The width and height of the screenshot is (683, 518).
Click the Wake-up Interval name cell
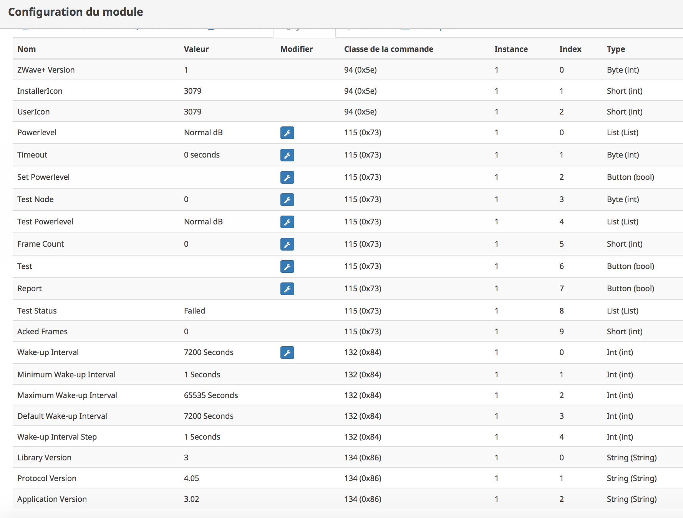pos(48,352)
